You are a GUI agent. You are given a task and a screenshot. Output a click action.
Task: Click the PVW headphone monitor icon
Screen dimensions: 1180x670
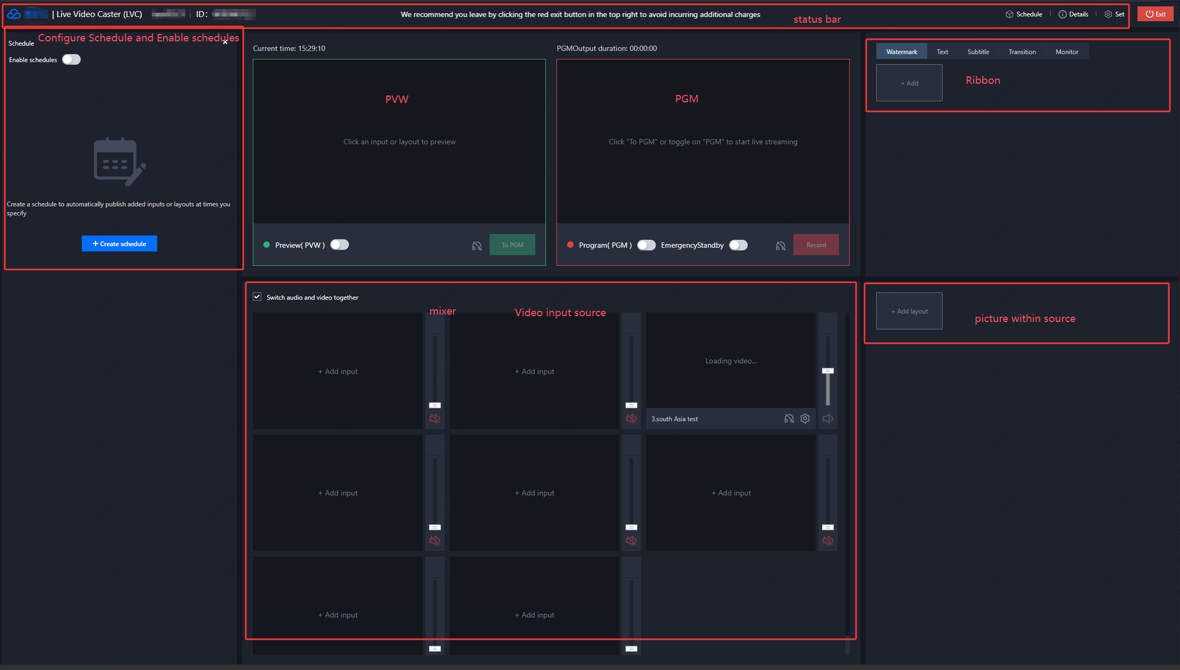tap(477, 246)
